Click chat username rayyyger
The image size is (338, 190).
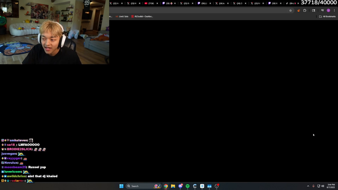coord(14,158)
